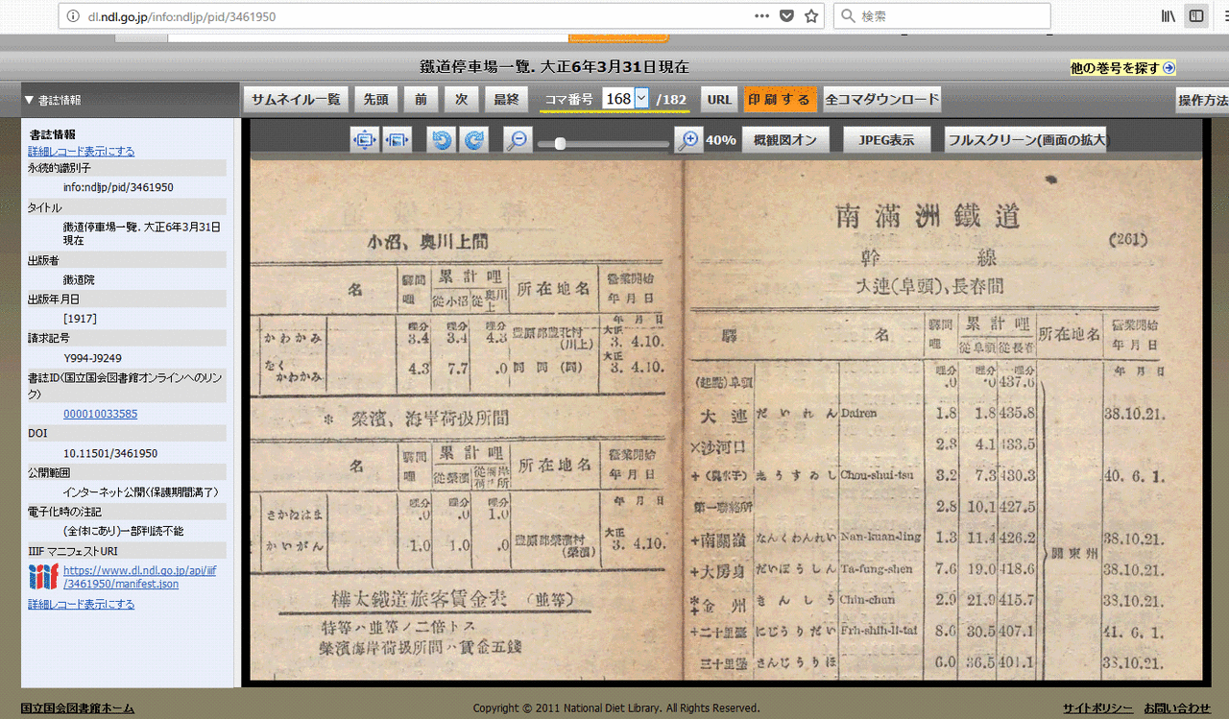This screenshot has height=719, width=1229.
Task: Turn on the overview map with 概観図オン
Action: (x=785, y=140)
